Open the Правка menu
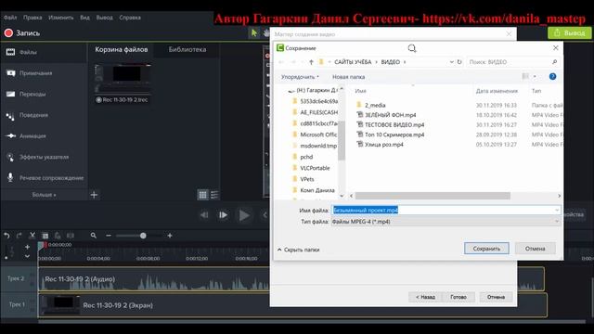The height and width of the screenshot is (334, 594). pyautogui.click(x=32, y=18)
